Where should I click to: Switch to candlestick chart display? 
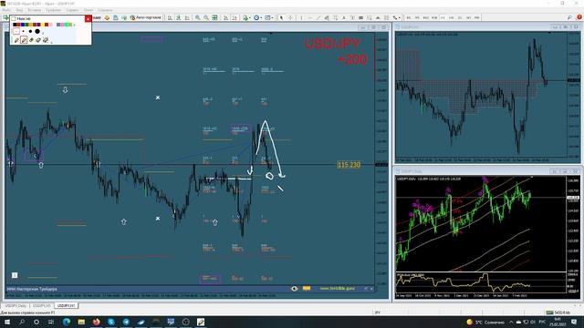click(x=179, y=17)
